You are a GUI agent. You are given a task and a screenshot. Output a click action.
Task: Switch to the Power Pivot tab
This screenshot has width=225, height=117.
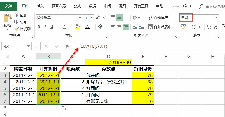(181, 6)
